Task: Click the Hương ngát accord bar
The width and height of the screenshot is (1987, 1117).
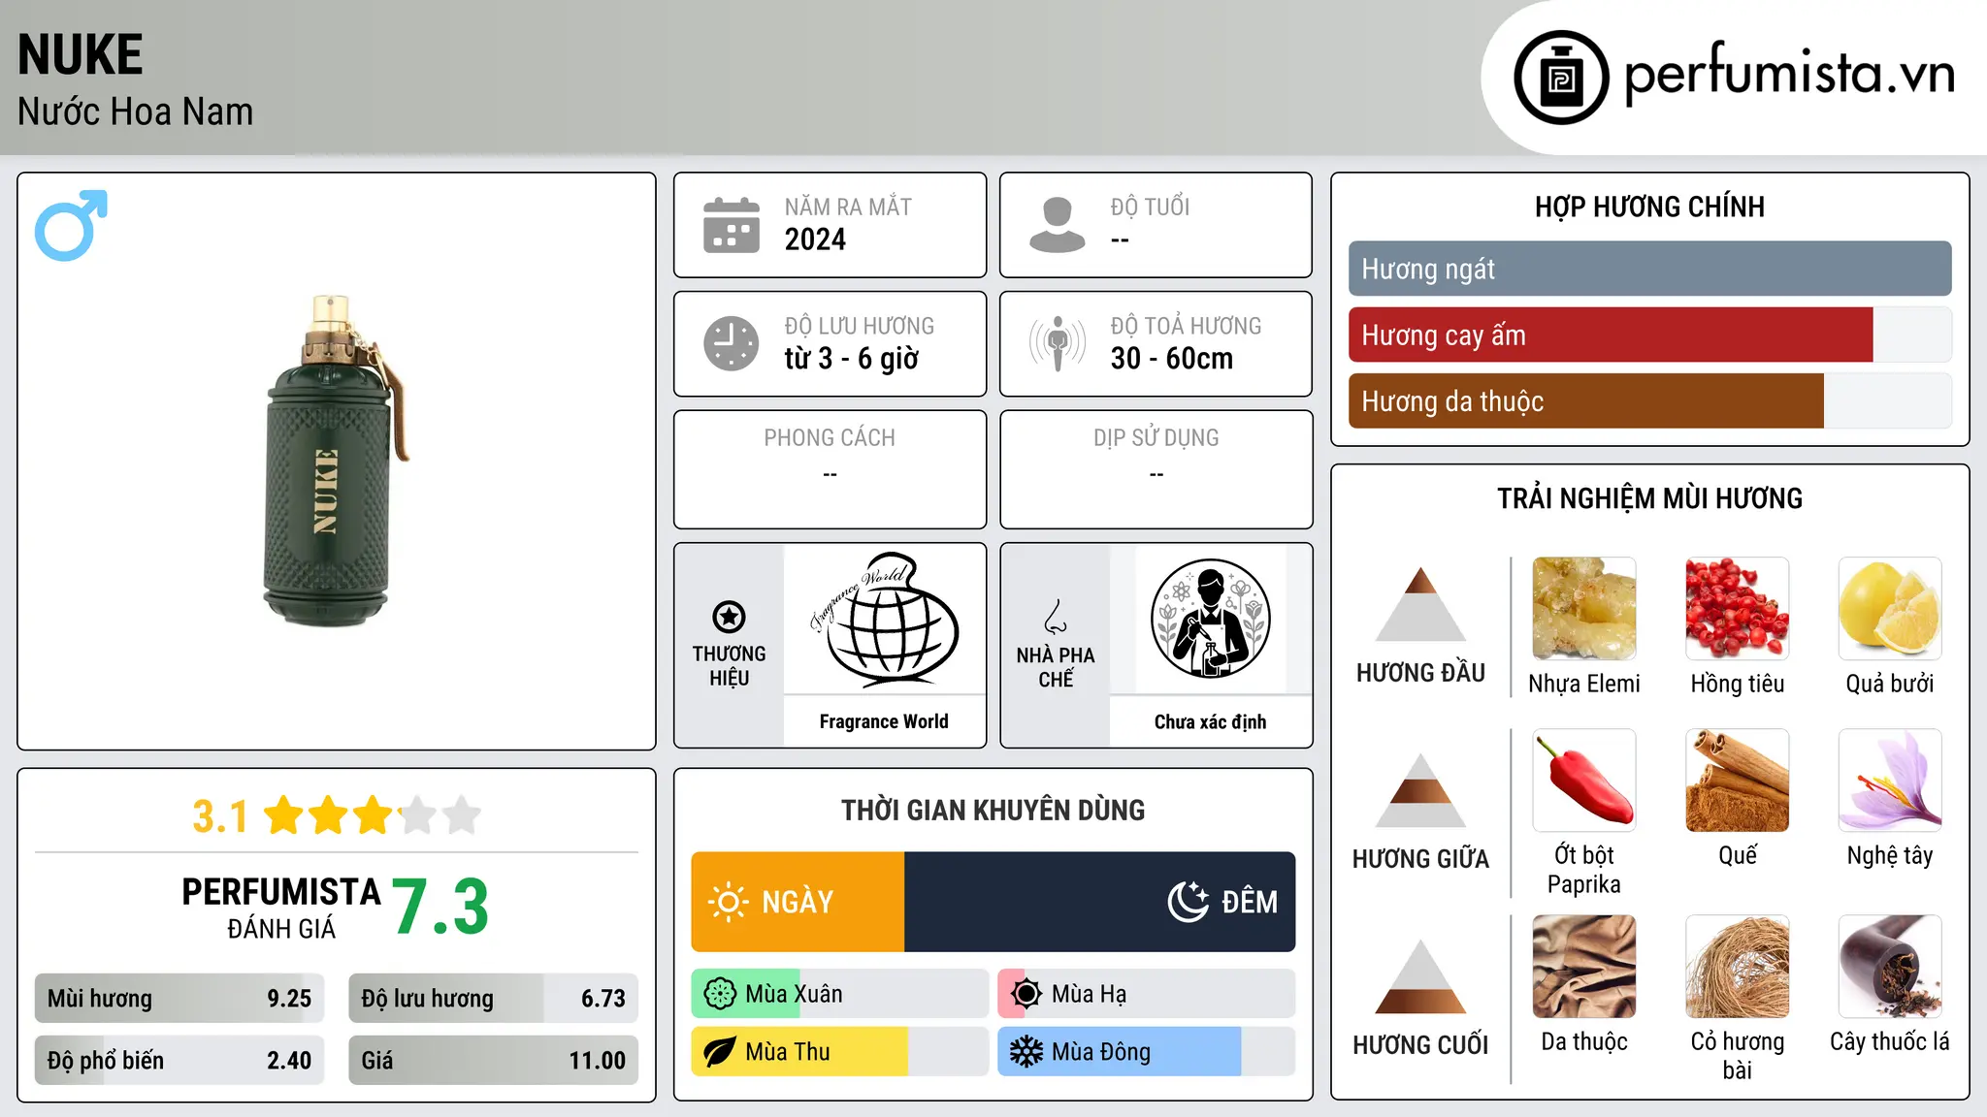Action: 1649,269
